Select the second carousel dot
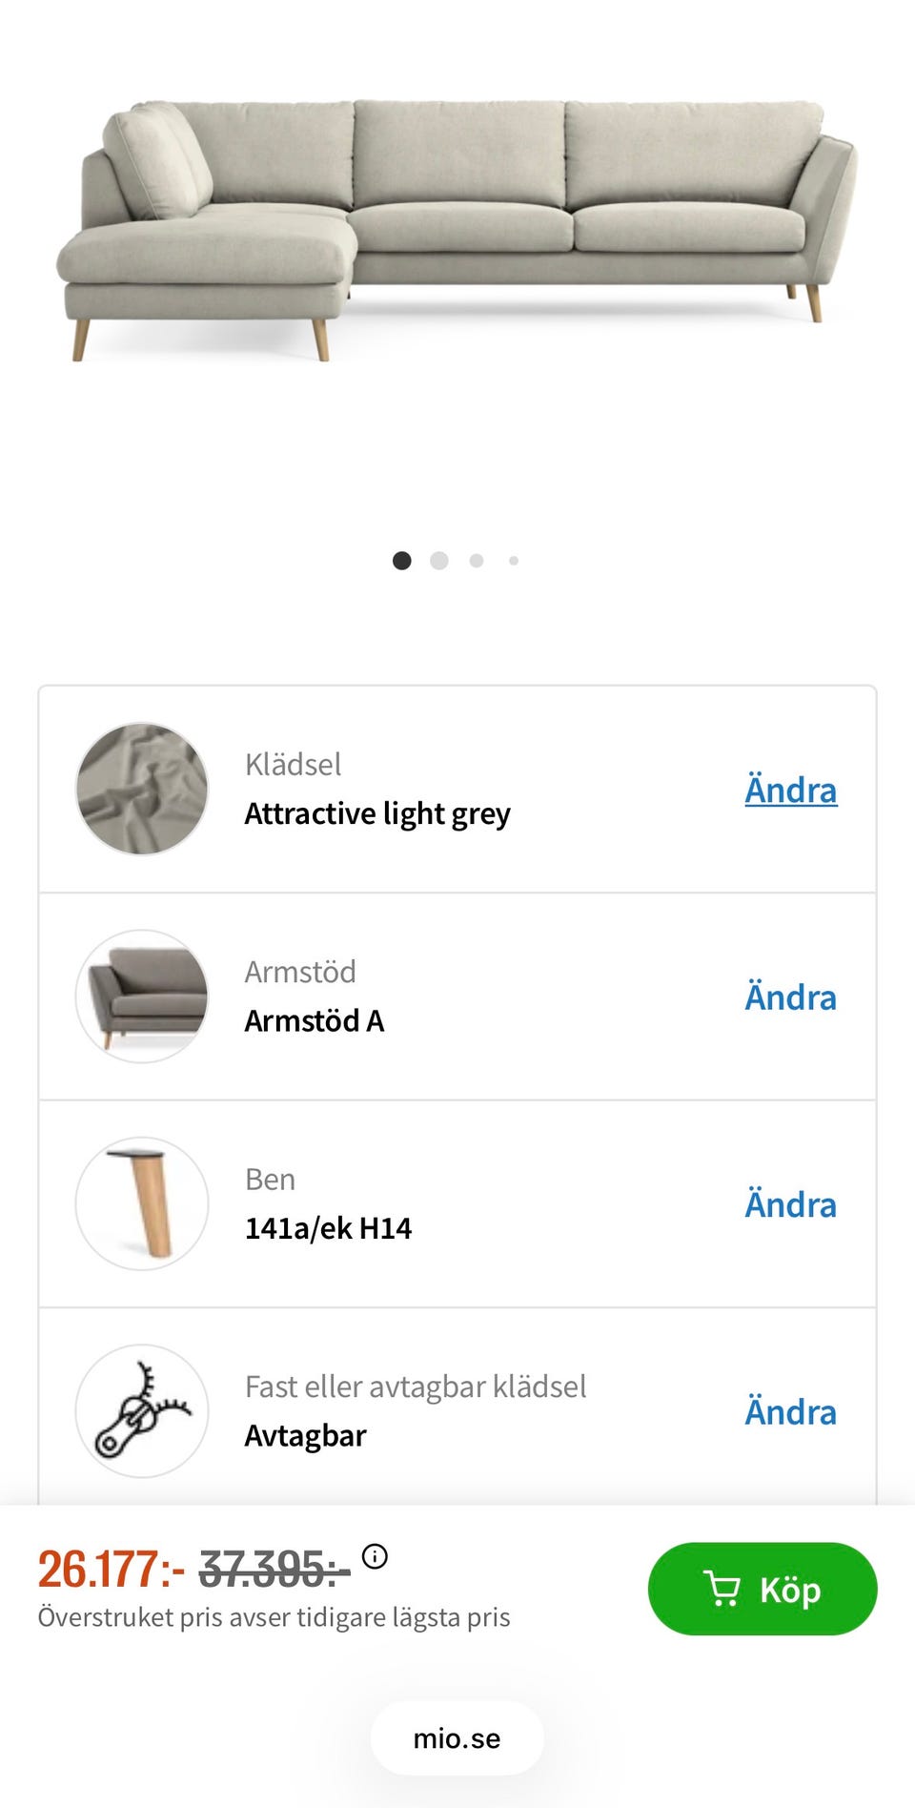 pos(439,561)
